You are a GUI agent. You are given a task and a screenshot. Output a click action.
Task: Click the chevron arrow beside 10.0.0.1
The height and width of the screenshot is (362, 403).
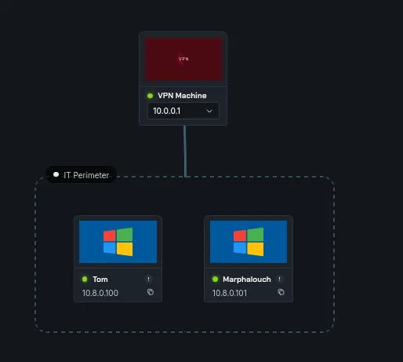209,111
